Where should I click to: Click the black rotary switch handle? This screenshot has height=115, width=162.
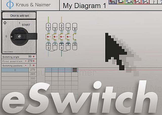pyautogui.click(x=24, y=36)
